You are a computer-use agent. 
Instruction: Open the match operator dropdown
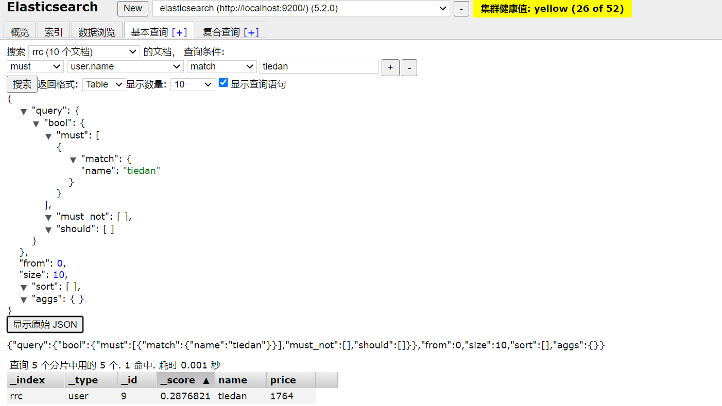click(221, 66)
